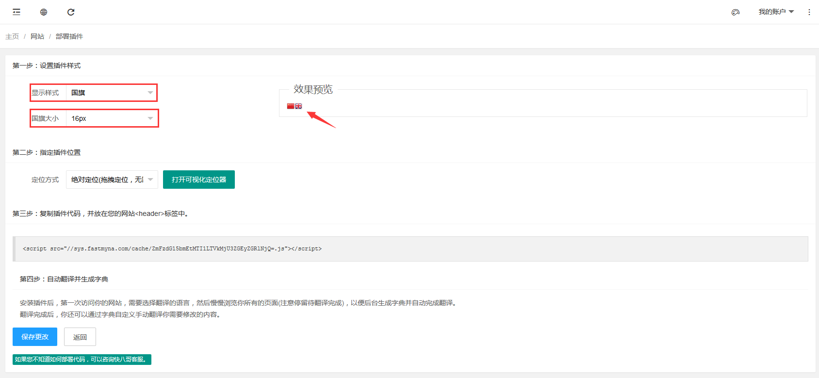Click the 第一步:设置插件样式 heading
This screenshot has height=378, width=819.
click(47, 66)
